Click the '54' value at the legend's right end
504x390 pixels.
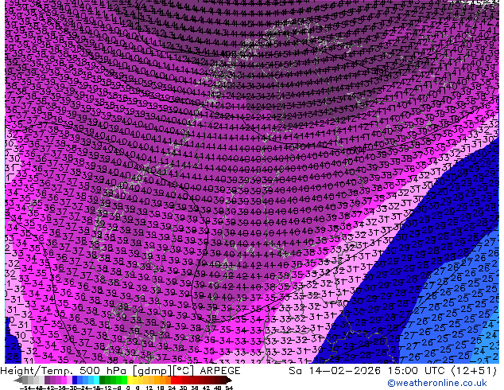[x=228, y=388]
